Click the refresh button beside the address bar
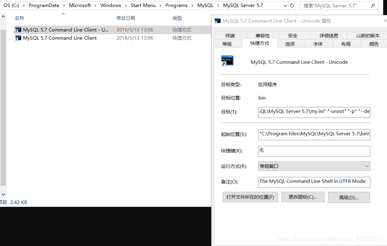 292,5
